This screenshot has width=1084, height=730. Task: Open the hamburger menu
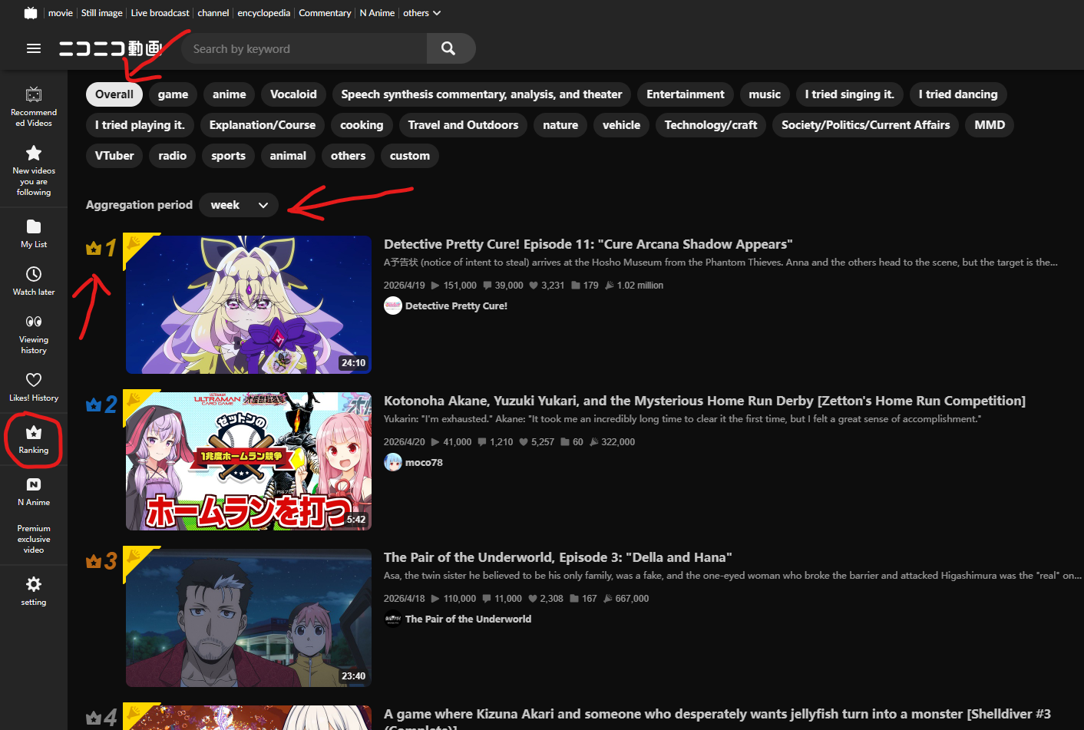click(34, 48)
